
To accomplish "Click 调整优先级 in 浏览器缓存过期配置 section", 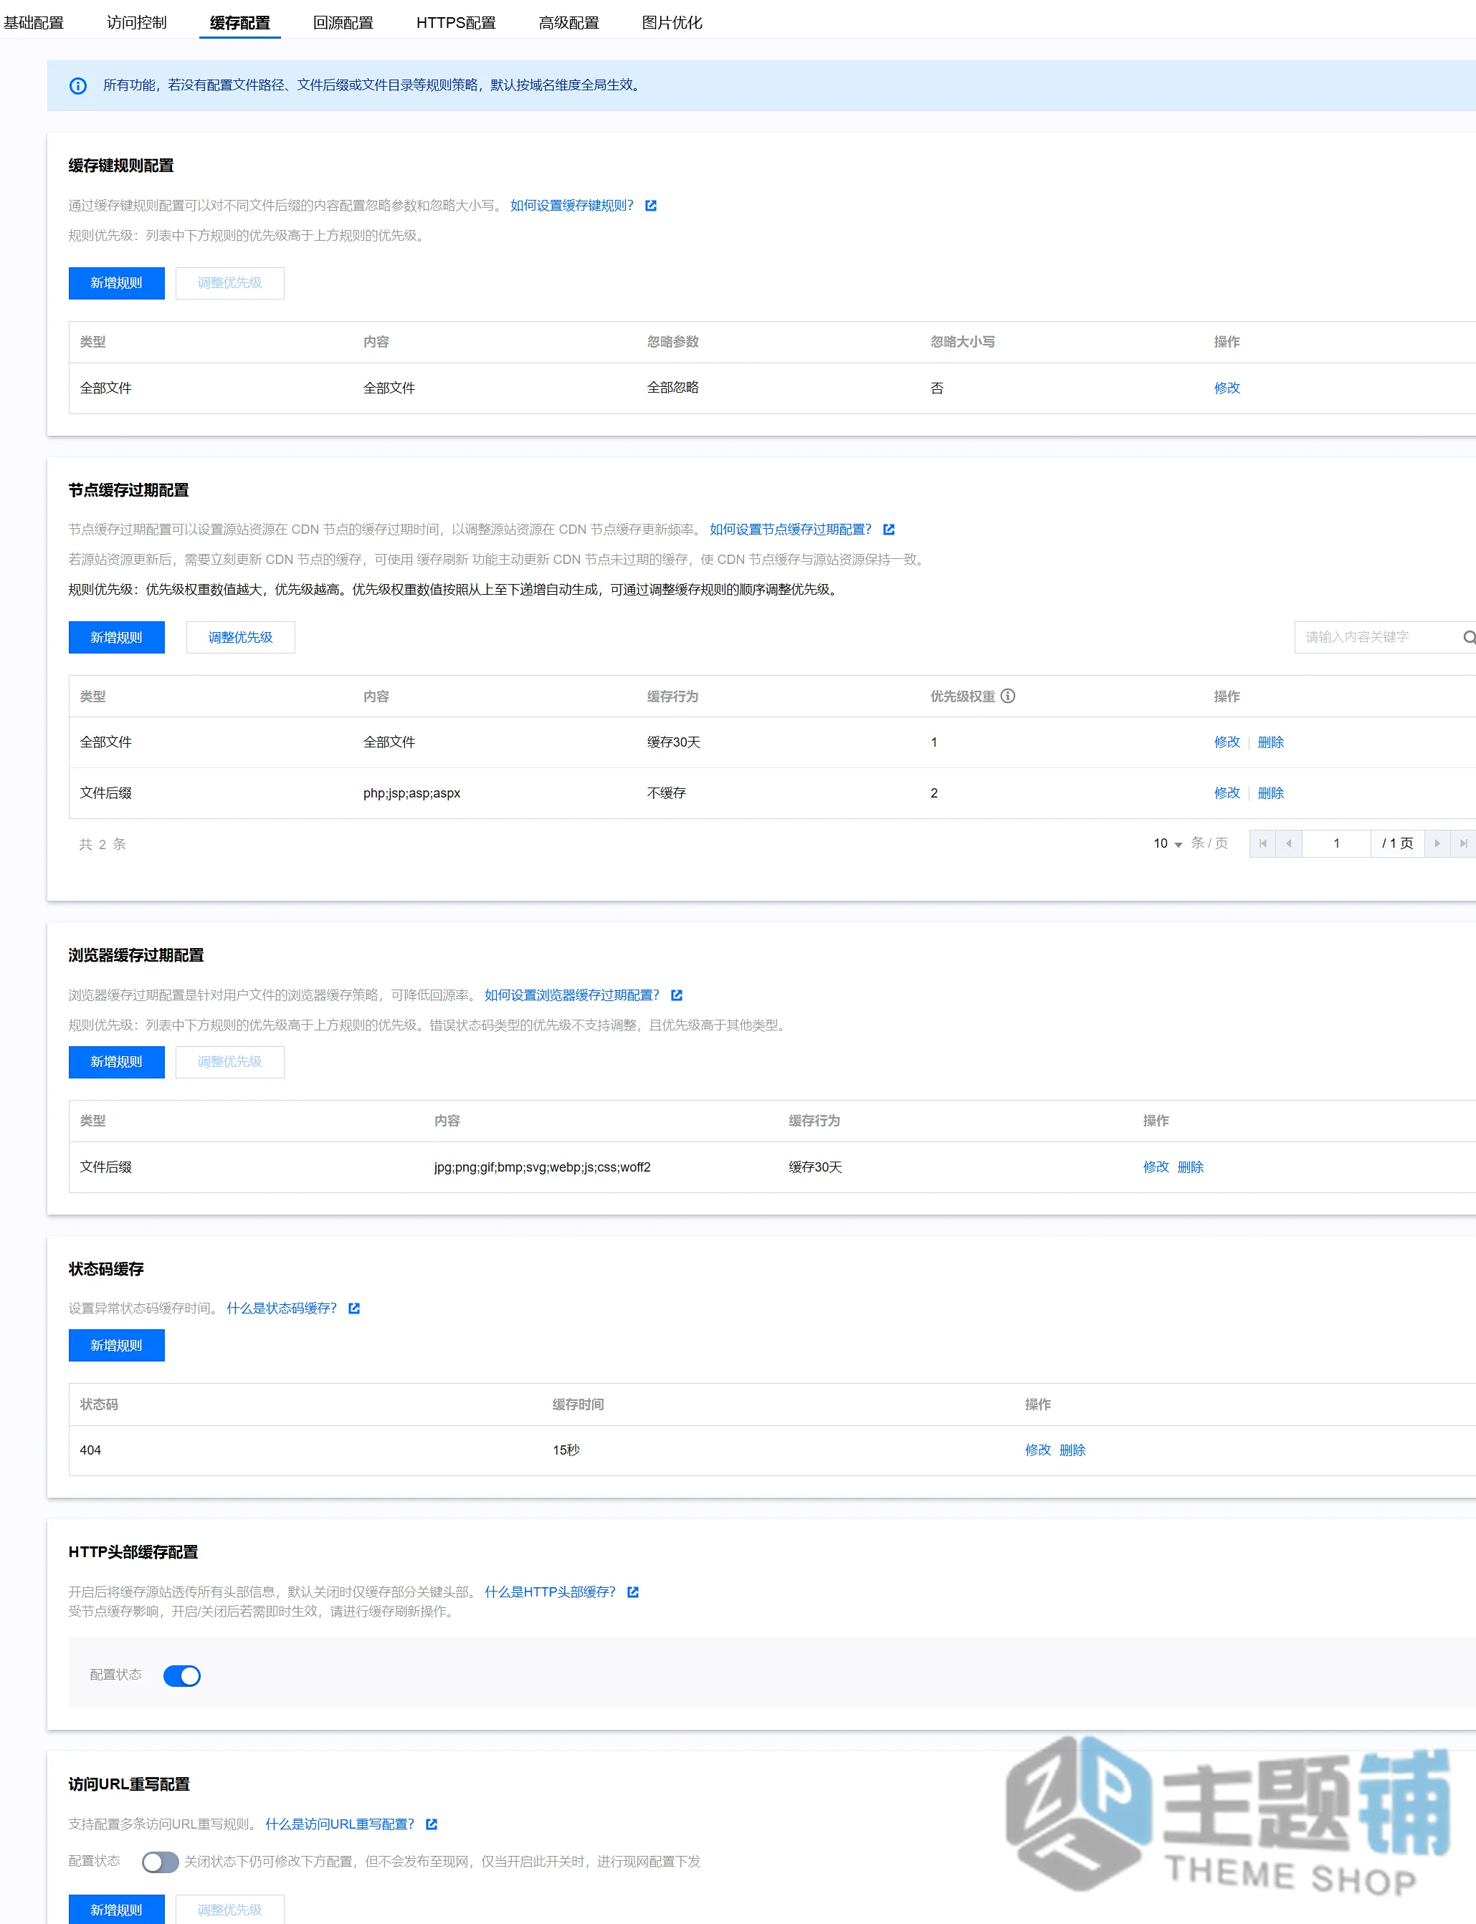I will click(230, 1062).
